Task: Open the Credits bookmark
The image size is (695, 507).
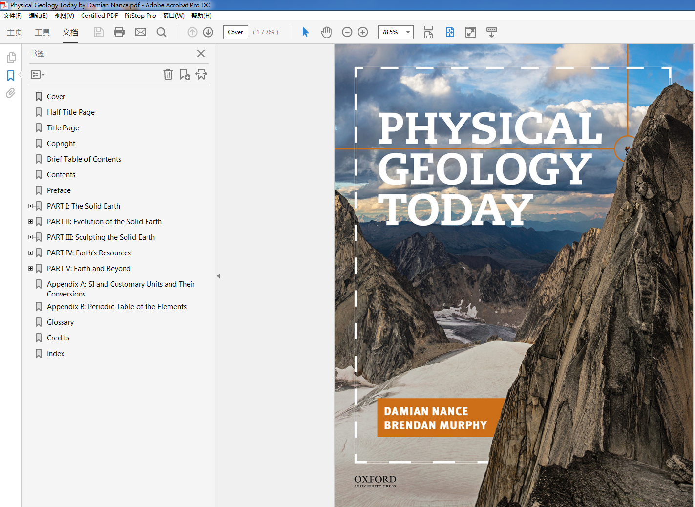Action: [58, 338]
